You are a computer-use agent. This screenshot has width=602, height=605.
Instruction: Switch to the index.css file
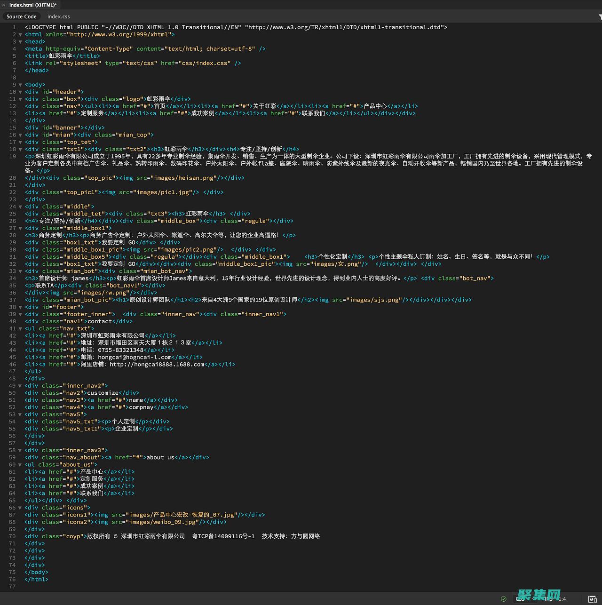(58, 16)
